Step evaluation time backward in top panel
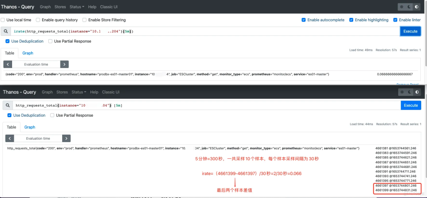This screenshot has width=427, height=198. click(8, 64)
